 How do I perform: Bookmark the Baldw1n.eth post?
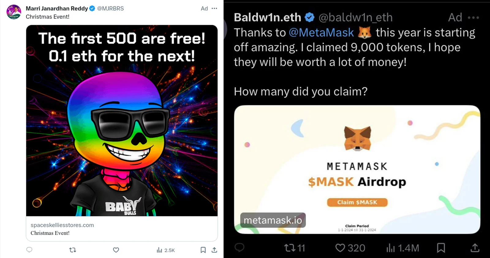point(441,248)
